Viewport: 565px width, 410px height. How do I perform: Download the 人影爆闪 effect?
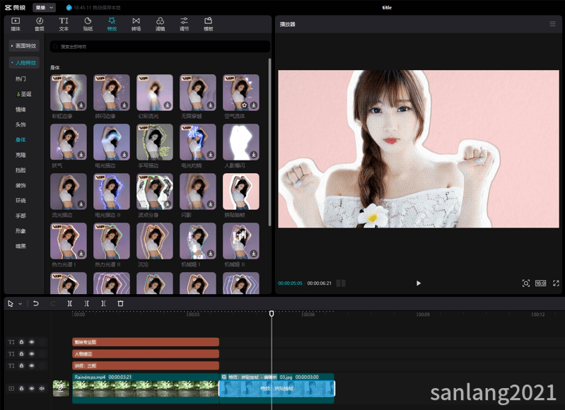(254, 155)
